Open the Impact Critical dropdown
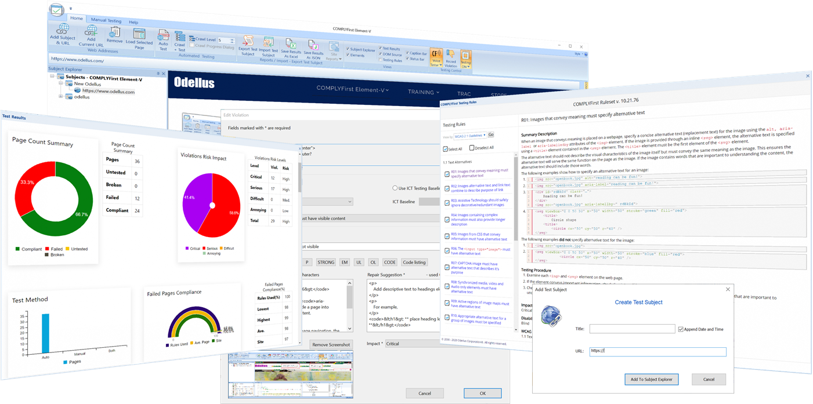This screenshot has width=813, height=404. click(412, 344)
